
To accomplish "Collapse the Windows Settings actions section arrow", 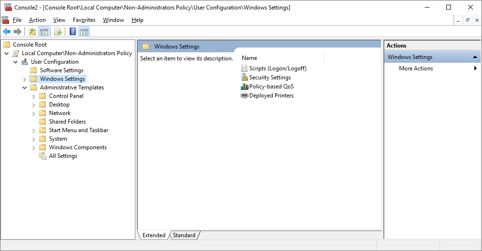I will point(475,57).
